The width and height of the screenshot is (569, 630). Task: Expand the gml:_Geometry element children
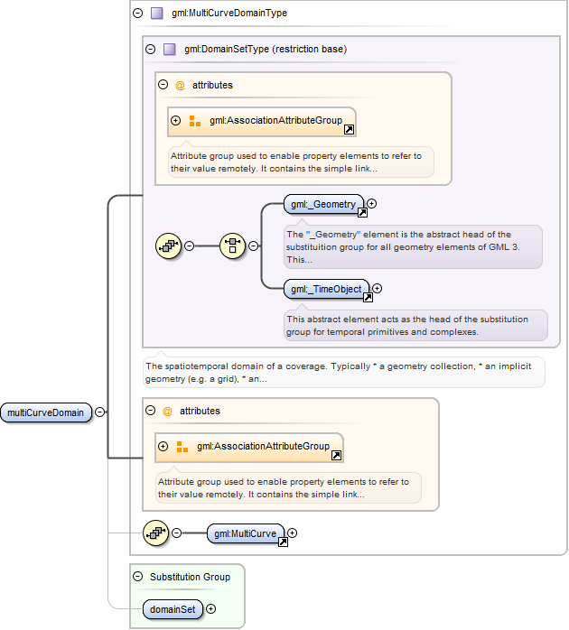[x=372, y=204]
